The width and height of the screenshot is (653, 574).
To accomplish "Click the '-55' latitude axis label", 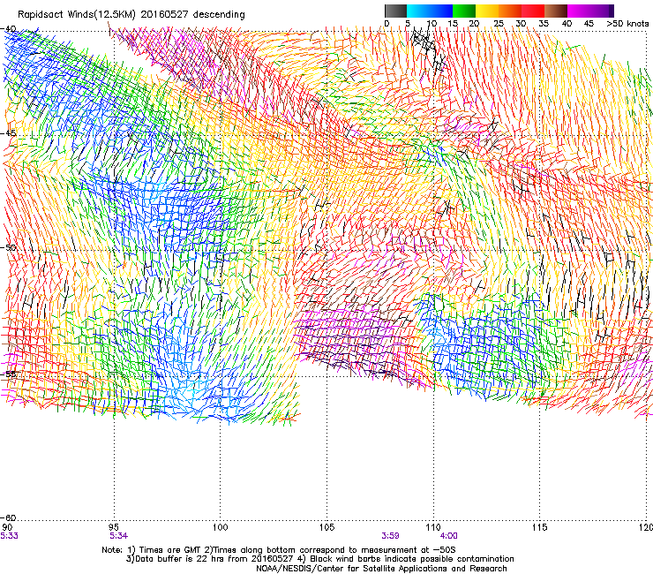I will pos(8,374).
